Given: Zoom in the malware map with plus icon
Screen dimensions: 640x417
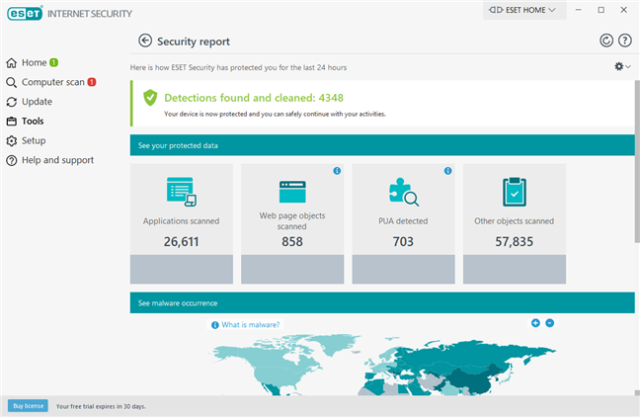Looking at the screenshot, I should point(535,323).
